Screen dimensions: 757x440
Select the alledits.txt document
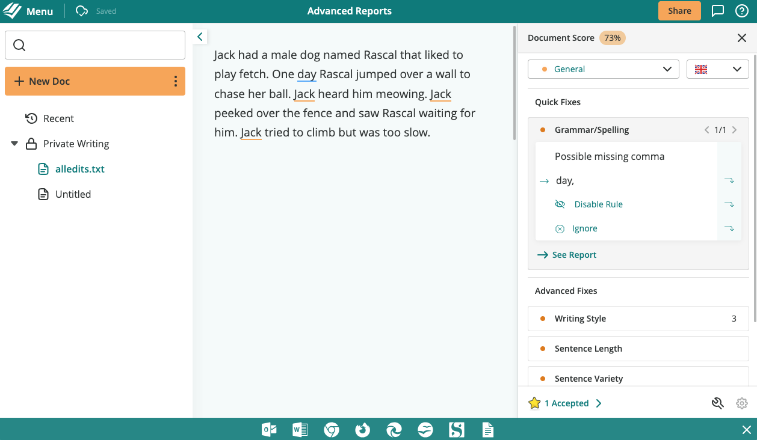click(x=80, y=169)
